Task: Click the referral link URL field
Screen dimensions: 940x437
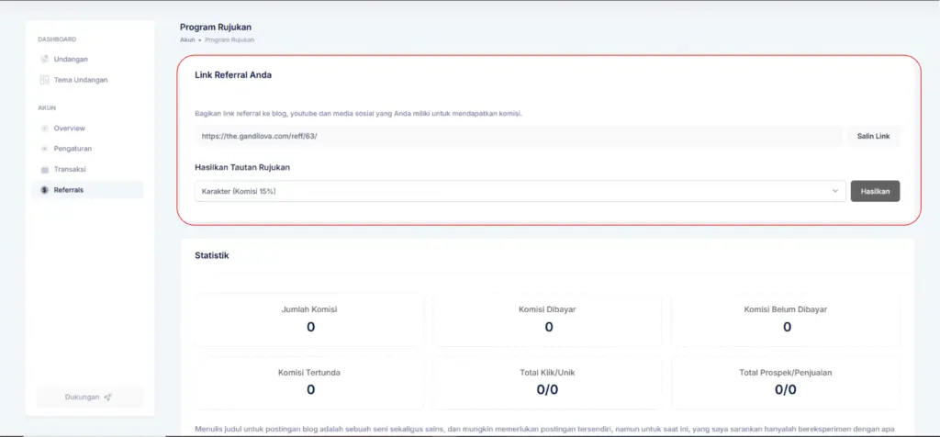Action: pos(518,136)
